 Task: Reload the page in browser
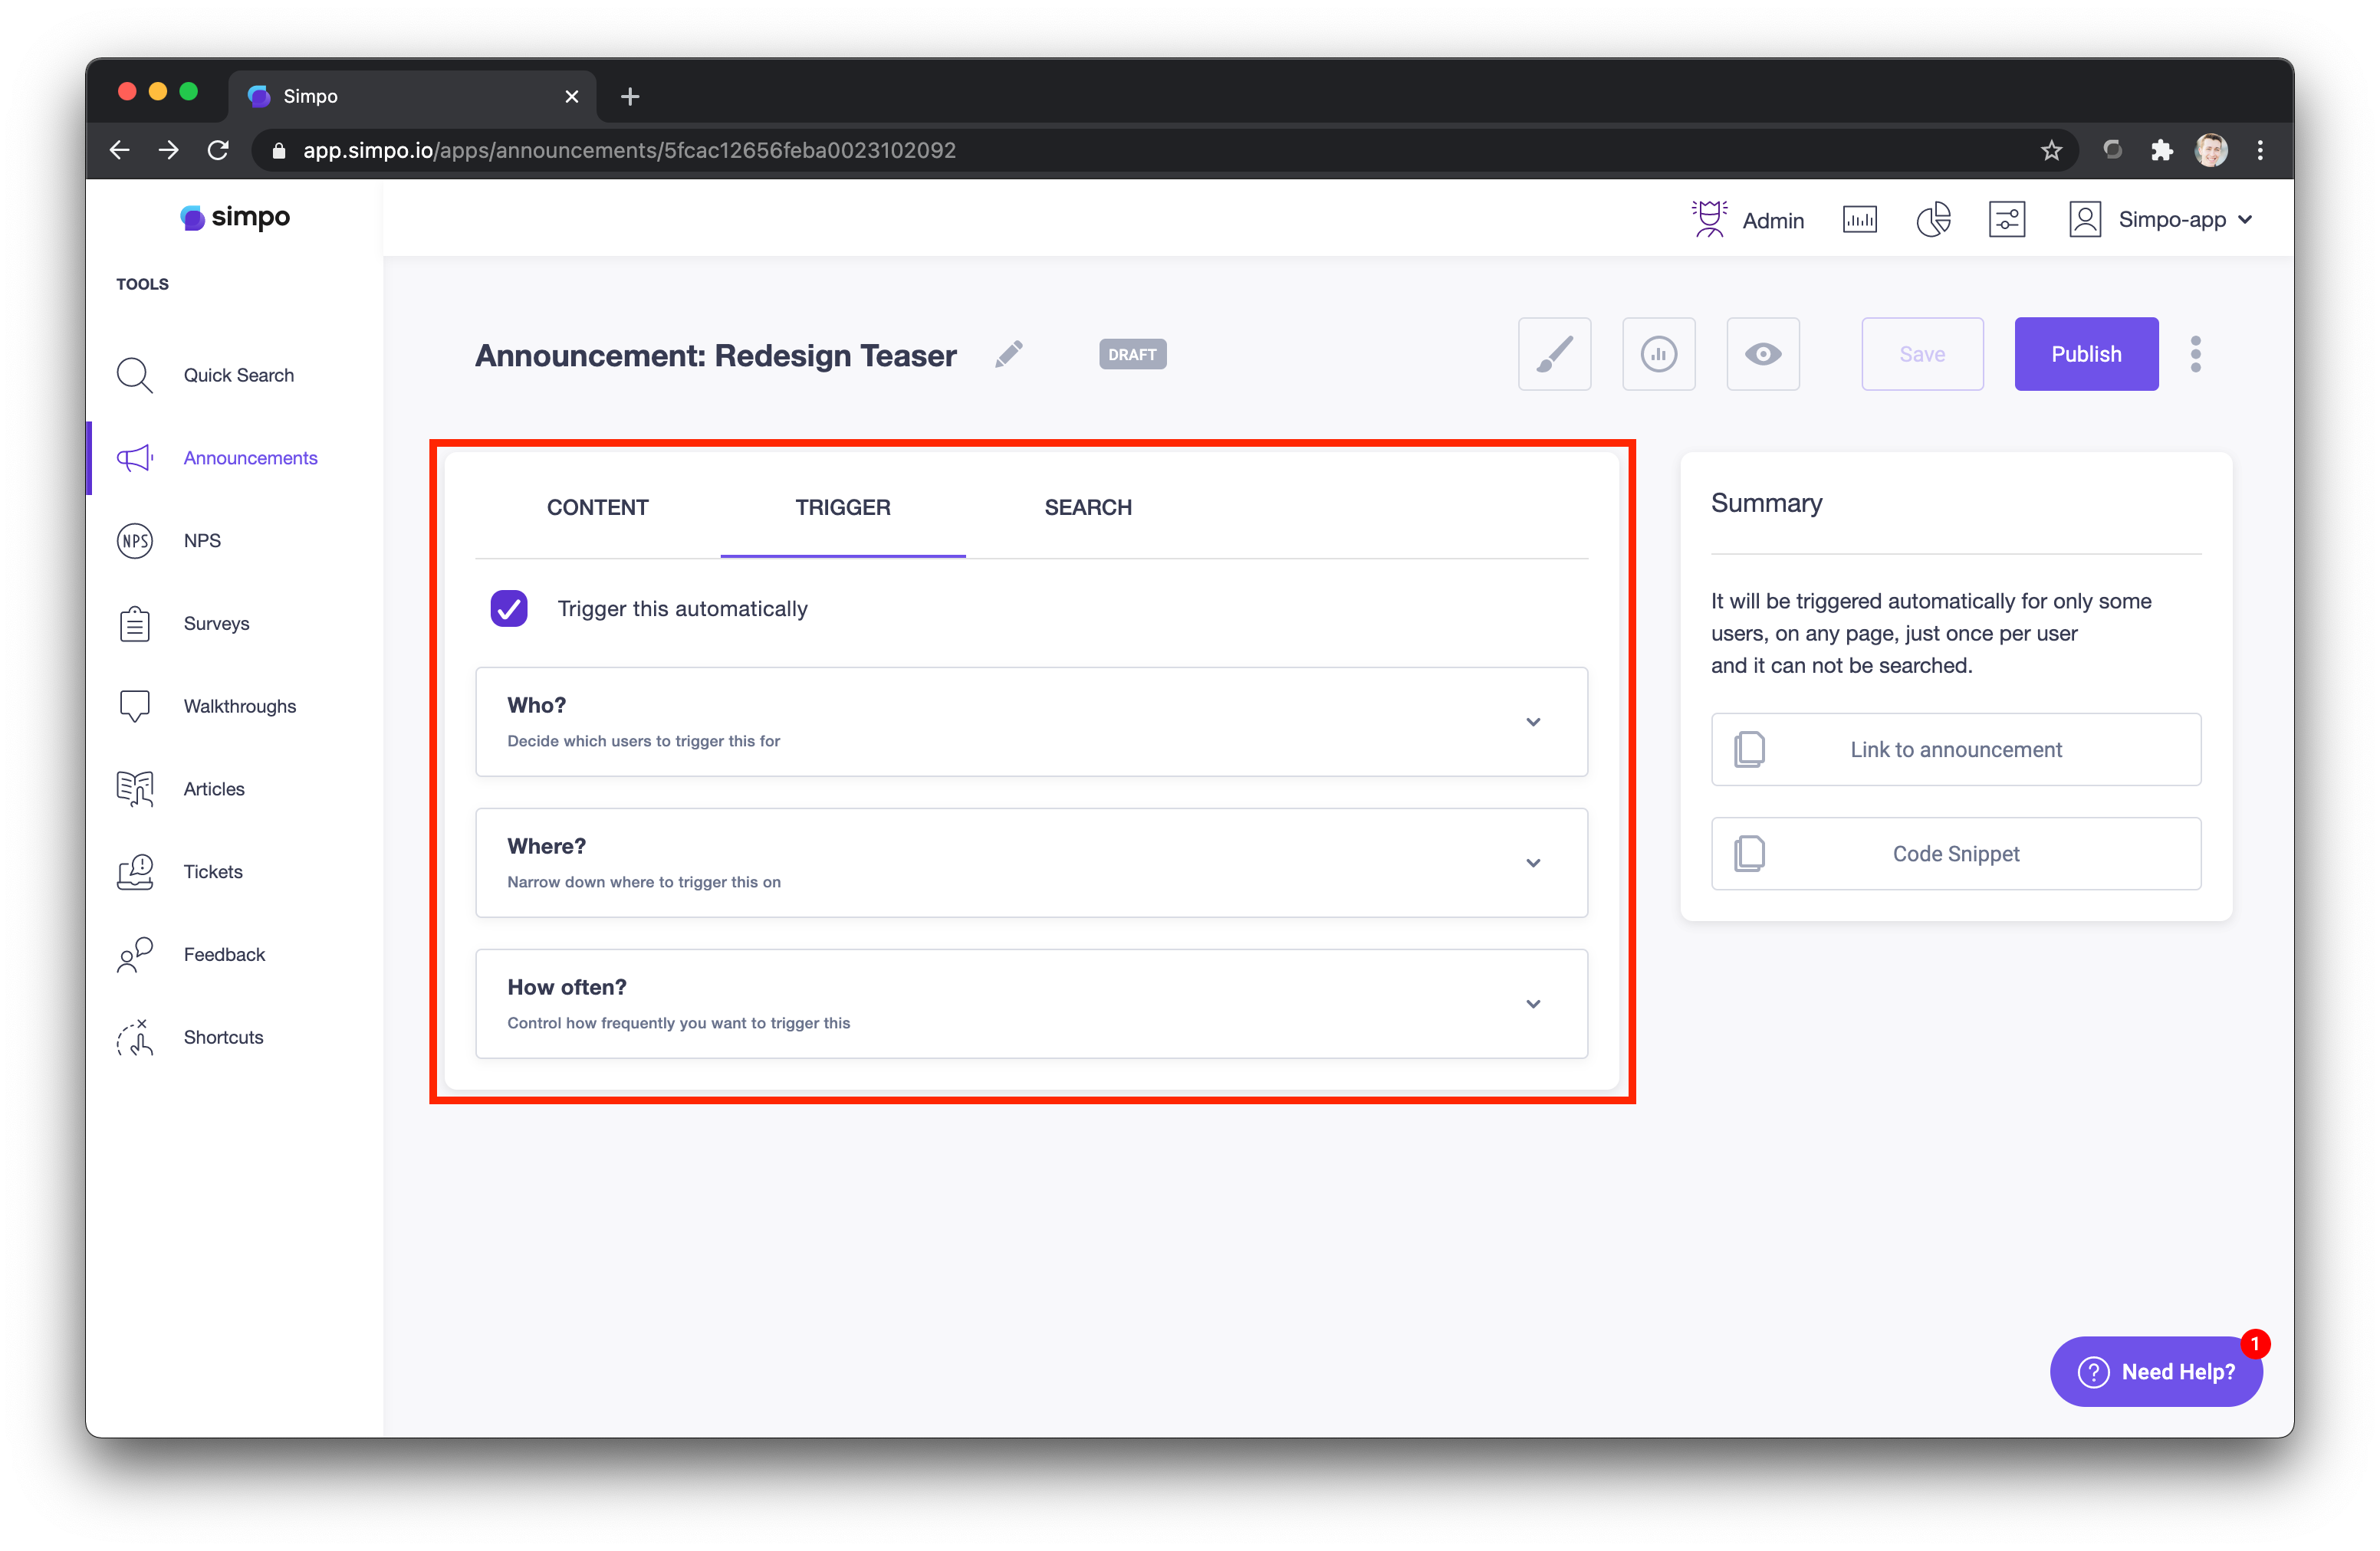pyautogui.click(x=218, y=150)
